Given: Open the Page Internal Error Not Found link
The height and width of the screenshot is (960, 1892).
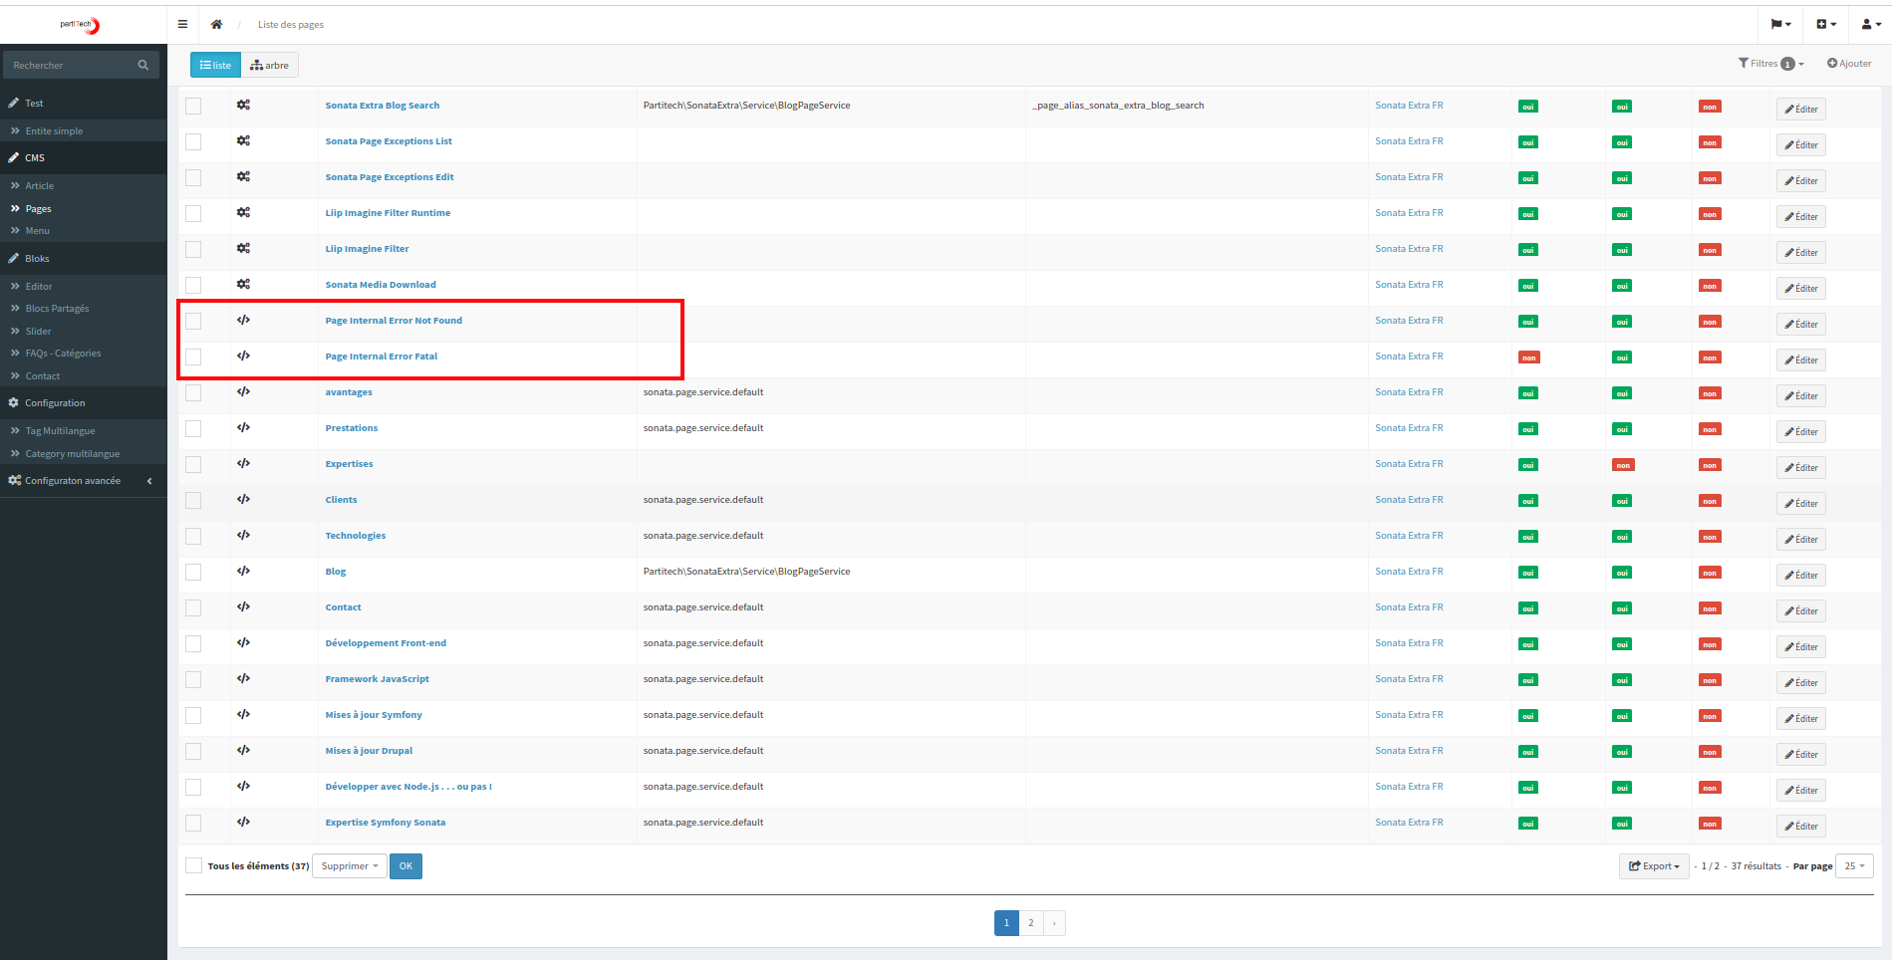Looking at the screenshot, I should 394,320.
